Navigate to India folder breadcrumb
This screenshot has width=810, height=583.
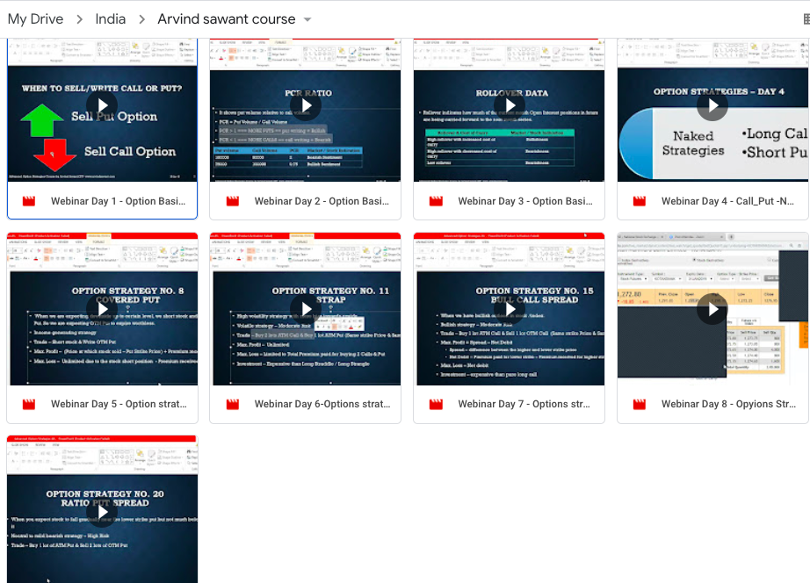click(111, 19)
